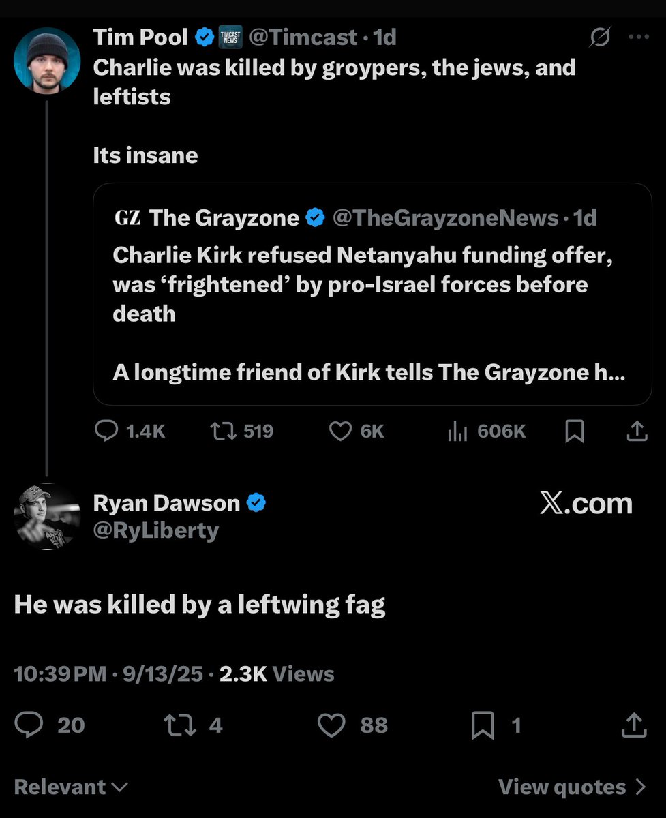
Task: Open Grok icon on Tim Pool's post
Action: tap(599, 38)
